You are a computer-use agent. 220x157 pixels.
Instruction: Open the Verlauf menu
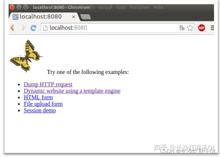(105, 7)
